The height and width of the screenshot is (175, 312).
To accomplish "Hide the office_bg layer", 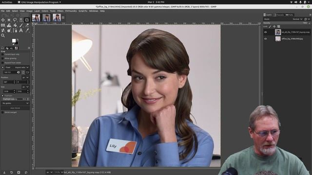I will [265, 39].
